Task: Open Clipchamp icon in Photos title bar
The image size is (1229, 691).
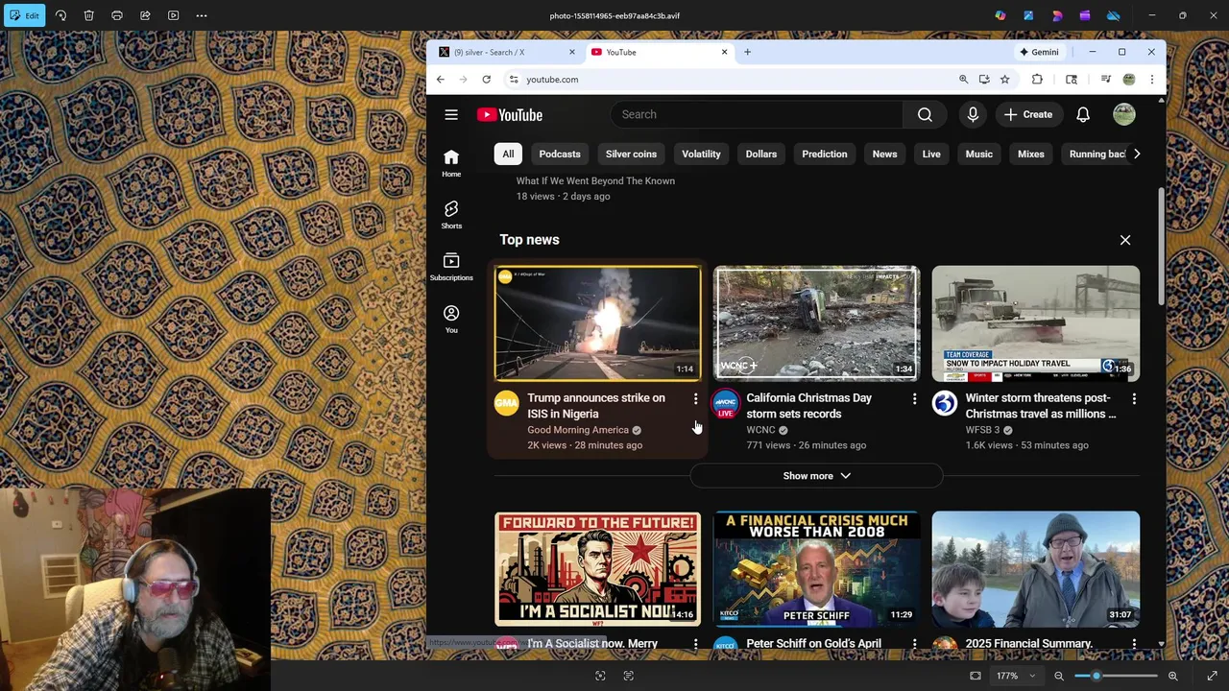Action: click(x=1085, y=15)
